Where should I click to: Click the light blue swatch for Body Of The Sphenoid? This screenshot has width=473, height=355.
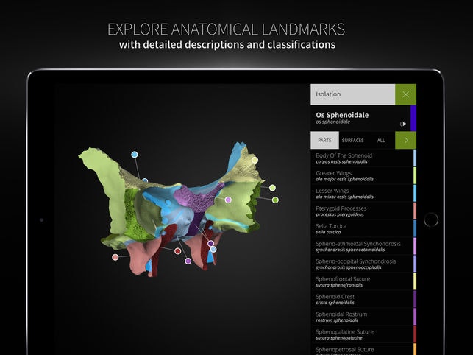tap(415, 158)
